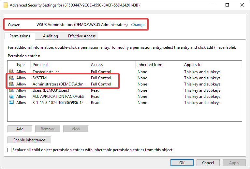Select the Permissions tab

point(20,36)
